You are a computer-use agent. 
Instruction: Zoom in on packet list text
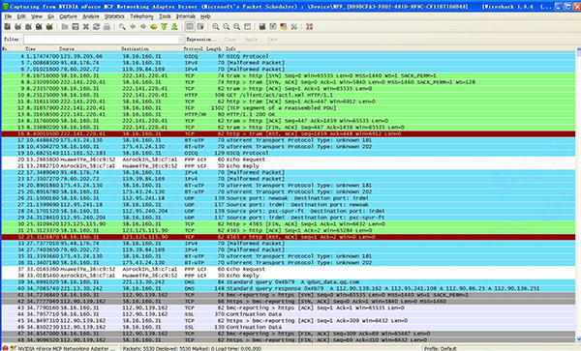pos(216,27)
